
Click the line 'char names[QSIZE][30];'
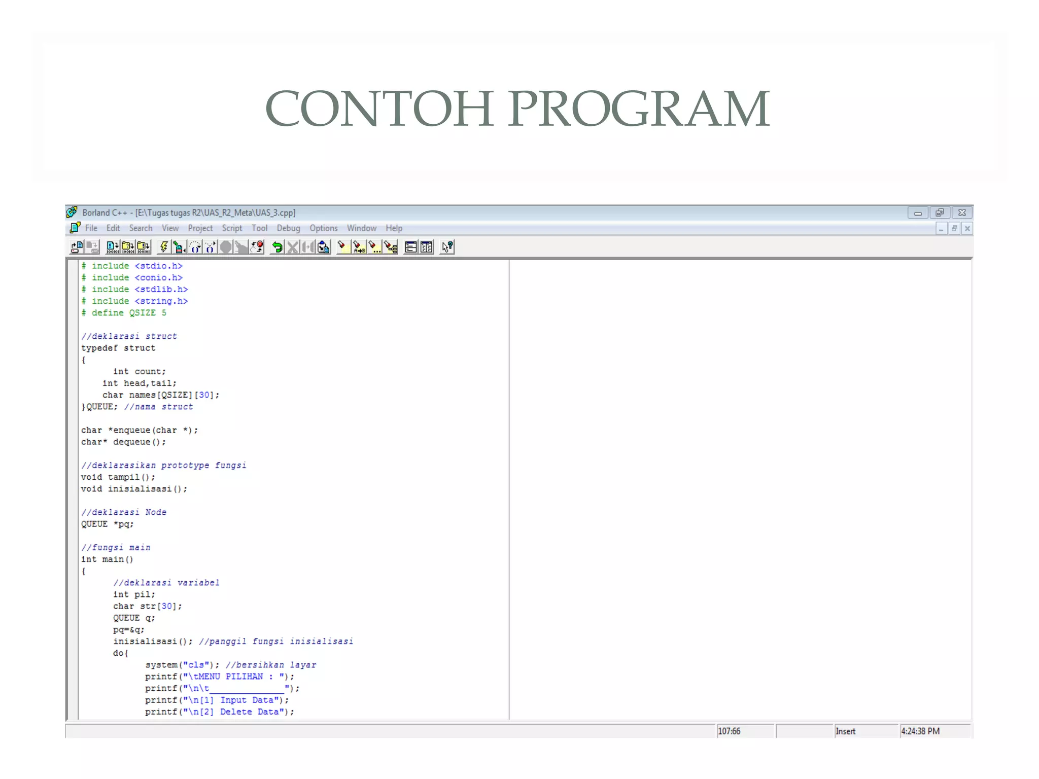click(x=161, y=395)
